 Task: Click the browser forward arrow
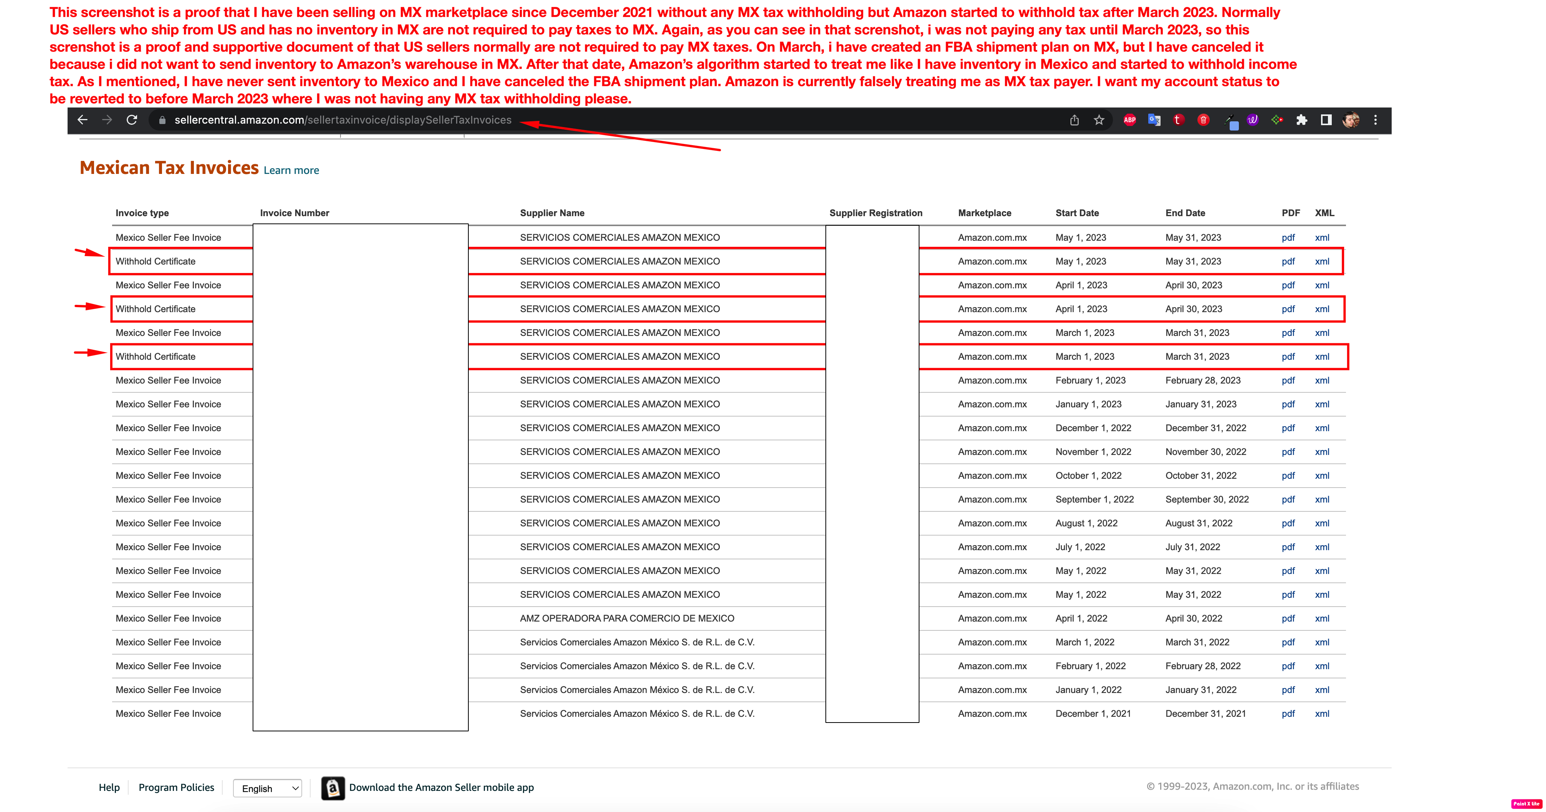tap(107, 120)
